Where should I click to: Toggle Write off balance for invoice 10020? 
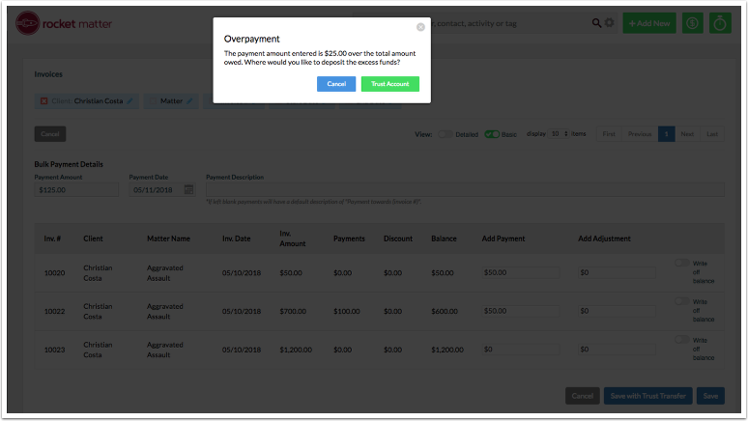pyautogui.click(x=681, y=263)
